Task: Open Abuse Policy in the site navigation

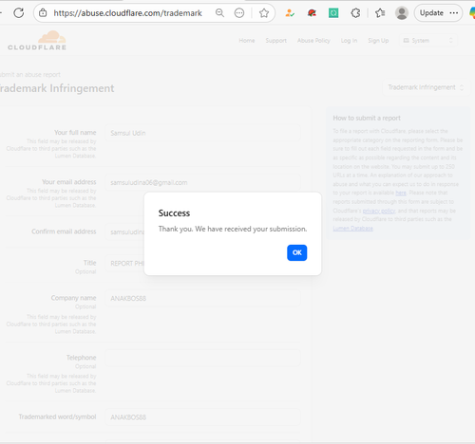Action: [313, 41]
